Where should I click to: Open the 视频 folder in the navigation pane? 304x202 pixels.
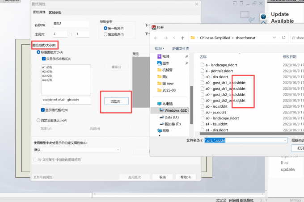pos(166,56)
